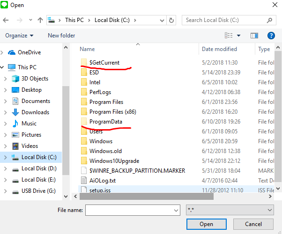Open the view options dropdown arrow

click(238, 36)
